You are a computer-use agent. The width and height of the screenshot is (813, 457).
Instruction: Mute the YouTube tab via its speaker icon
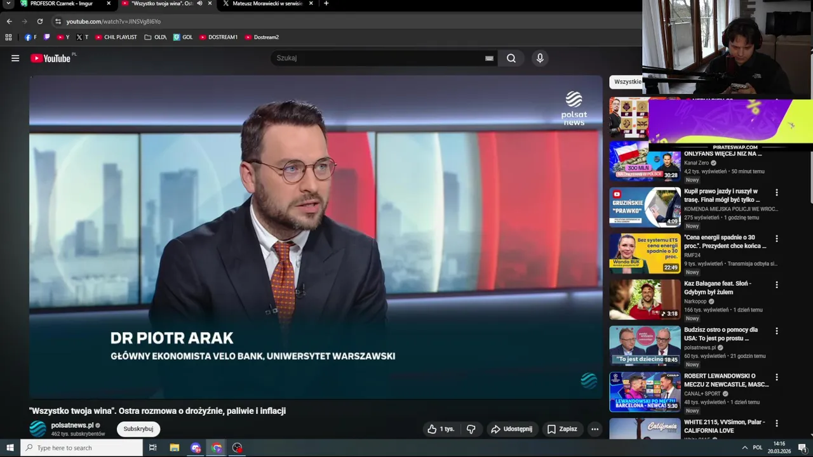pos(199,4)
